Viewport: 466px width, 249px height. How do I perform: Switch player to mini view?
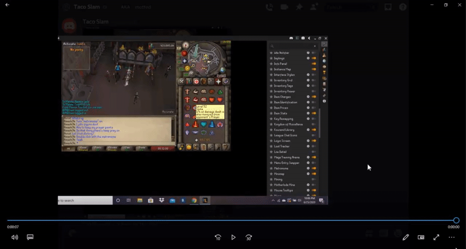[x=421, y=237]
